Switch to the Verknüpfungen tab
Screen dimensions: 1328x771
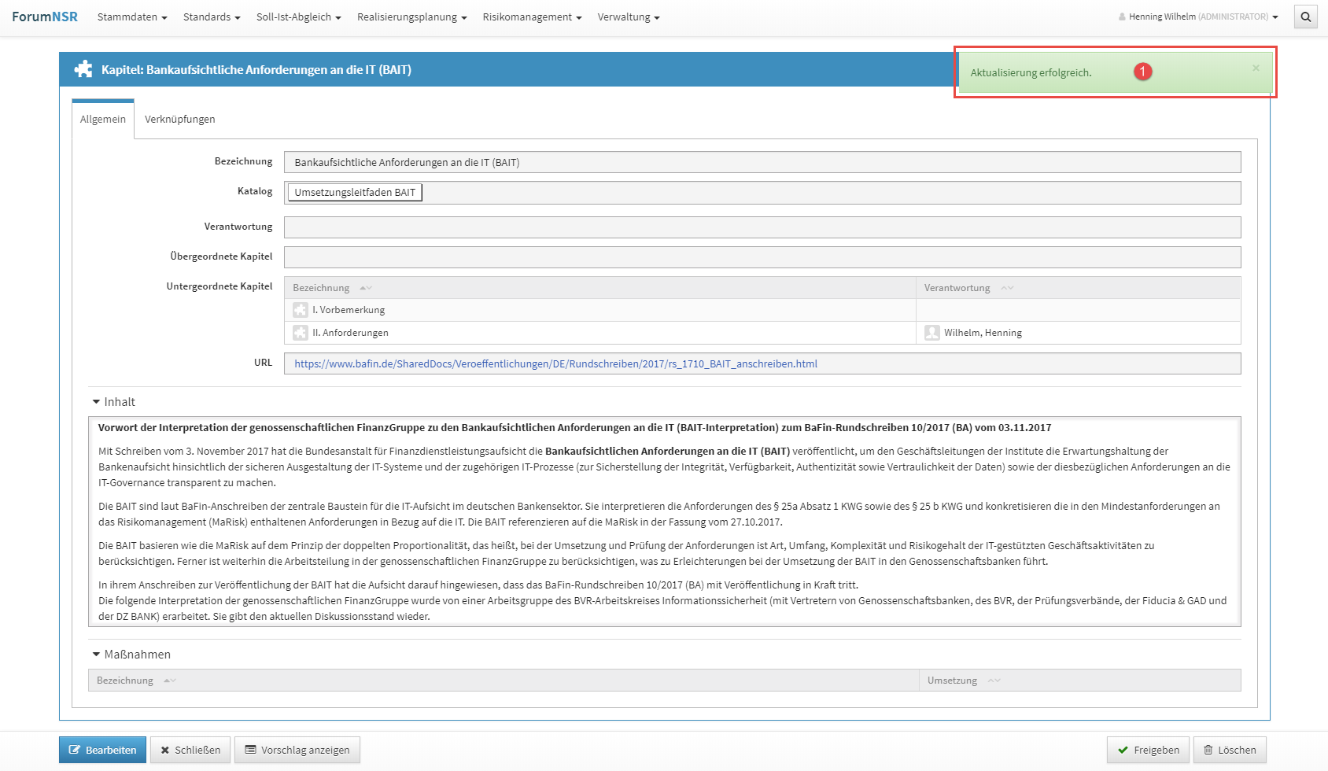pos(179,119)
